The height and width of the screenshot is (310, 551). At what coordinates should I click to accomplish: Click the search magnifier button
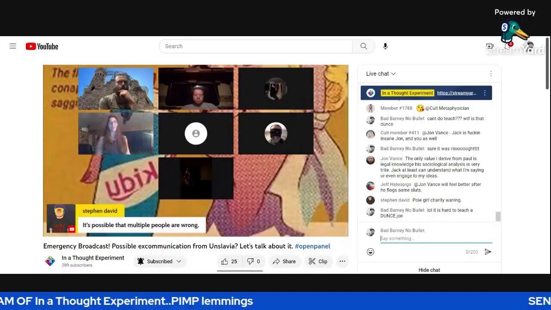click(364, 46)
